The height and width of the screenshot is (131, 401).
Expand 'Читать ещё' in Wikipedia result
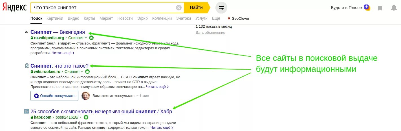pos(63,53)
